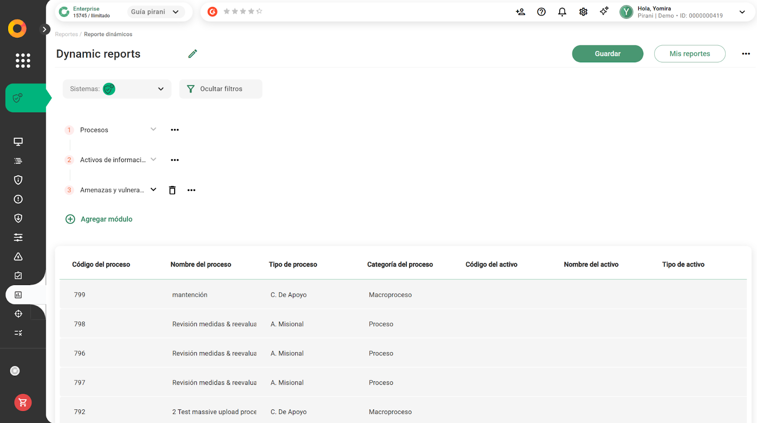Toggle Ocultar filtros
757x423 pixels.
coord(220,89)
